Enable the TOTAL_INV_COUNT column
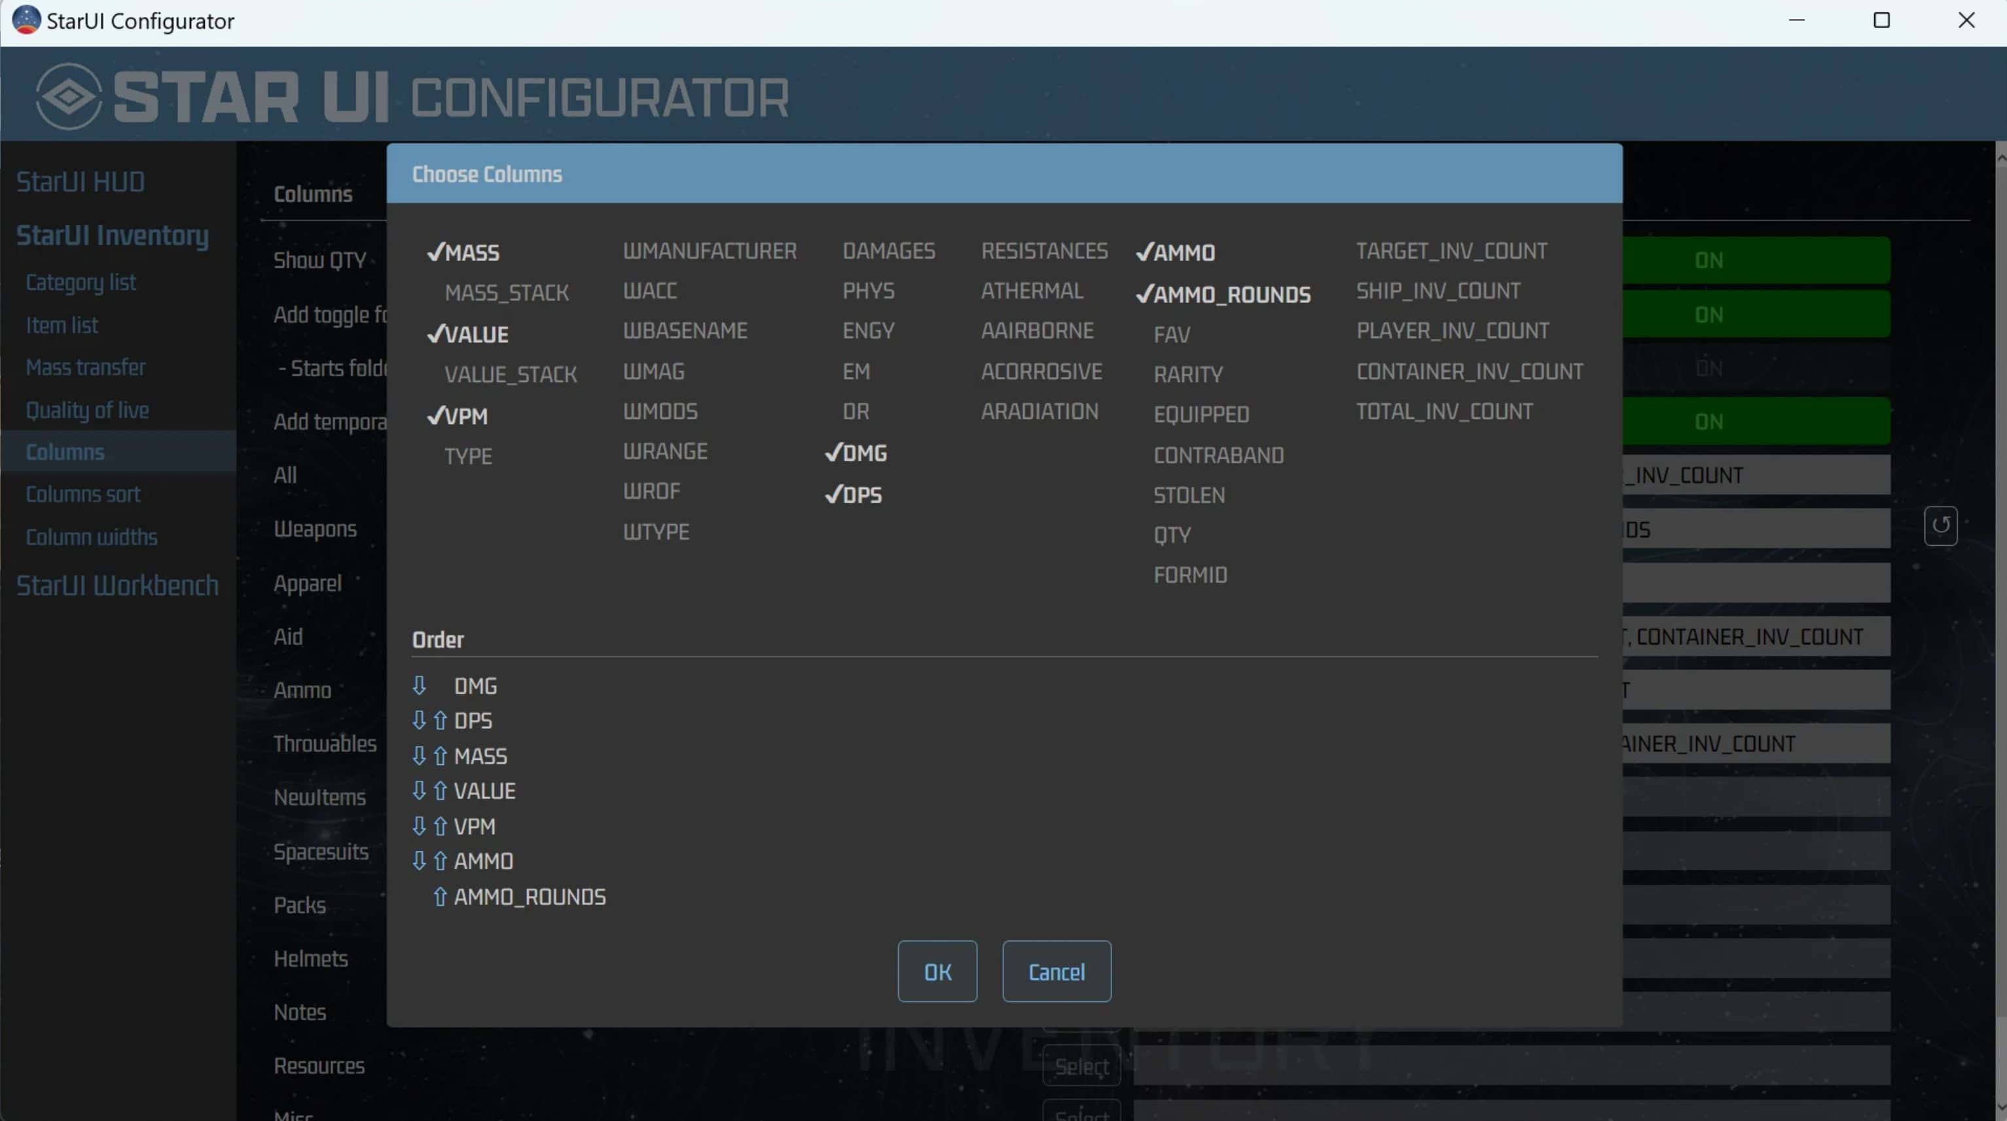The width and height of the screenshot is (2007, 1121). (x=1443, y=412)
